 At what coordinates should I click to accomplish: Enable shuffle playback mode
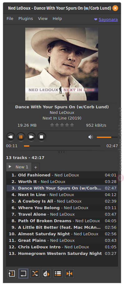click(x=35, y=274)
